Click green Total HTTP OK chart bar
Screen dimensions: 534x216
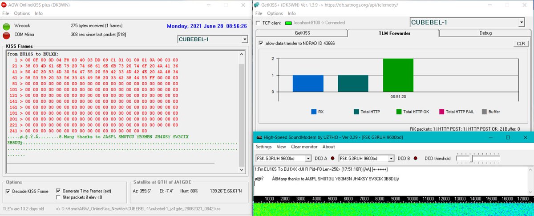coord(398,75)
